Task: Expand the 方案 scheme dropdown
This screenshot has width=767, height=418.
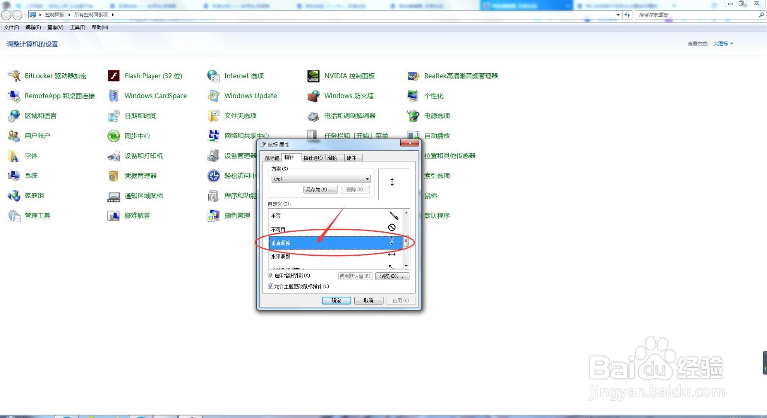Action: (321, 179)
